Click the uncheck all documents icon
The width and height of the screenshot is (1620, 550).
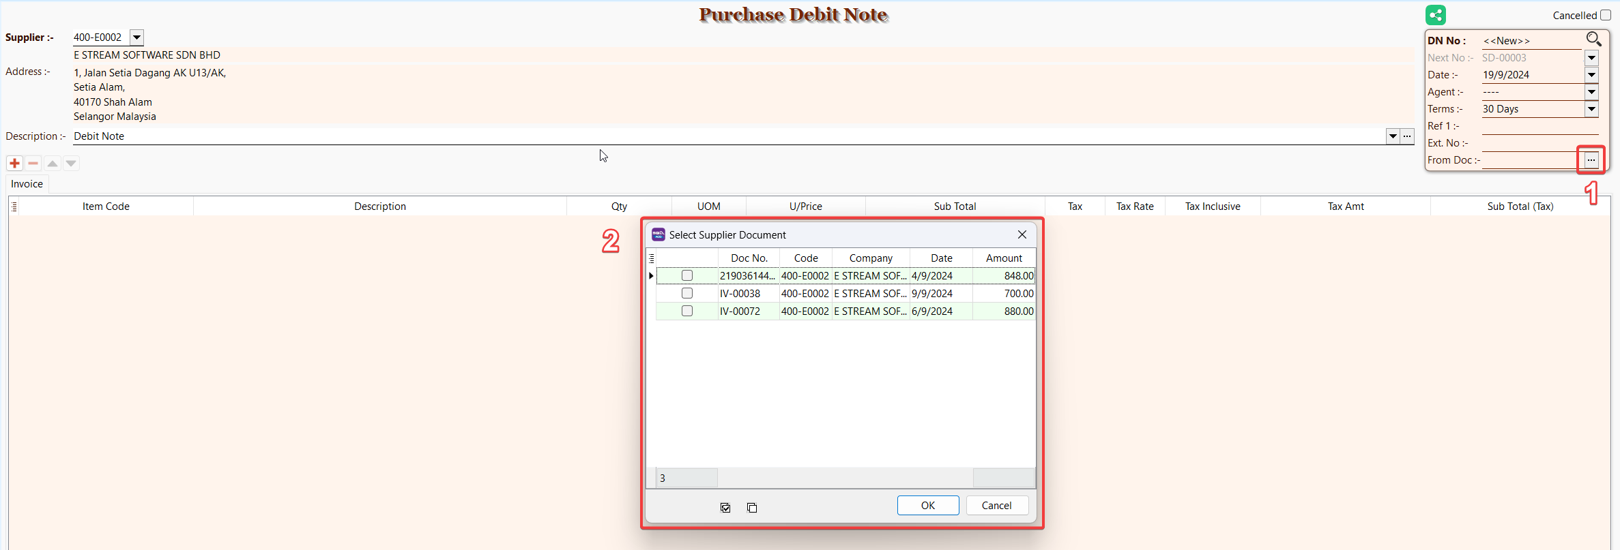[x=752, y=508]
